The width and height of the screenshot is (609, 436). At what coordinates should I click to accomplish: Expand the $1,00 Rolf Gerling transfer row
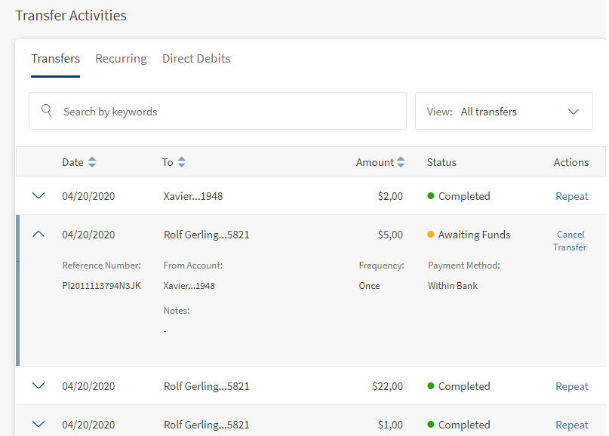(38, 425)
